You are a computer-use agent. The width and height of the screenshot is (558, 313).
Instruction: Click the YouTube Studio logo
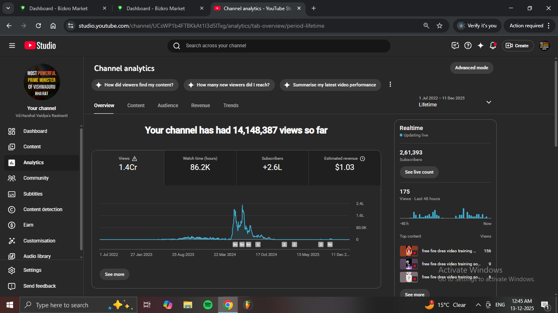(40, 46)
